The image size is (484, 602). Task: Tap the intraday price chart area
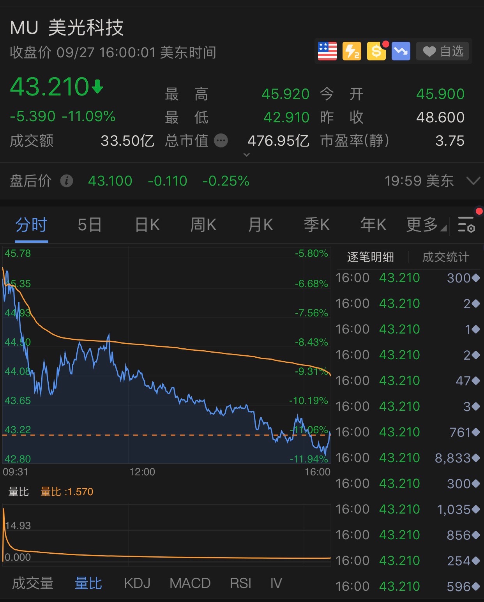pos(166,355)
